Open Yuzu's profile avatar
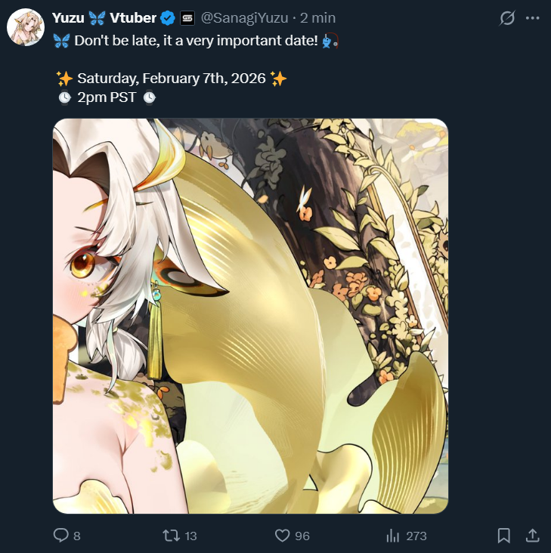 (26, 27)
